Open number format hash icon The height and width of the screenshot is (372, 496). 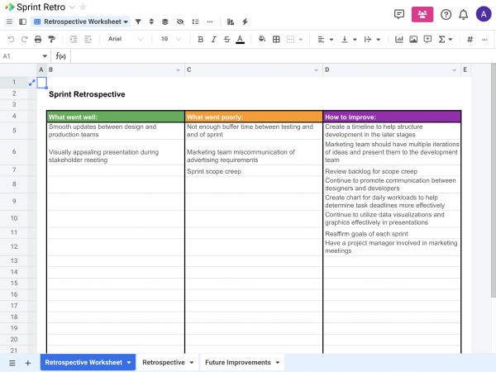pos(470,39)
